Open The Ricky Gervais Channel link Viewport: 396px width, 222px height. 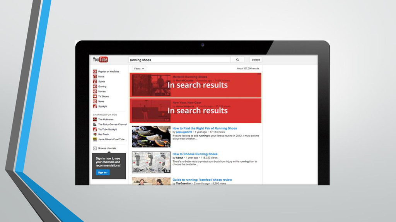pyautogui.click(x=113, y=124)
